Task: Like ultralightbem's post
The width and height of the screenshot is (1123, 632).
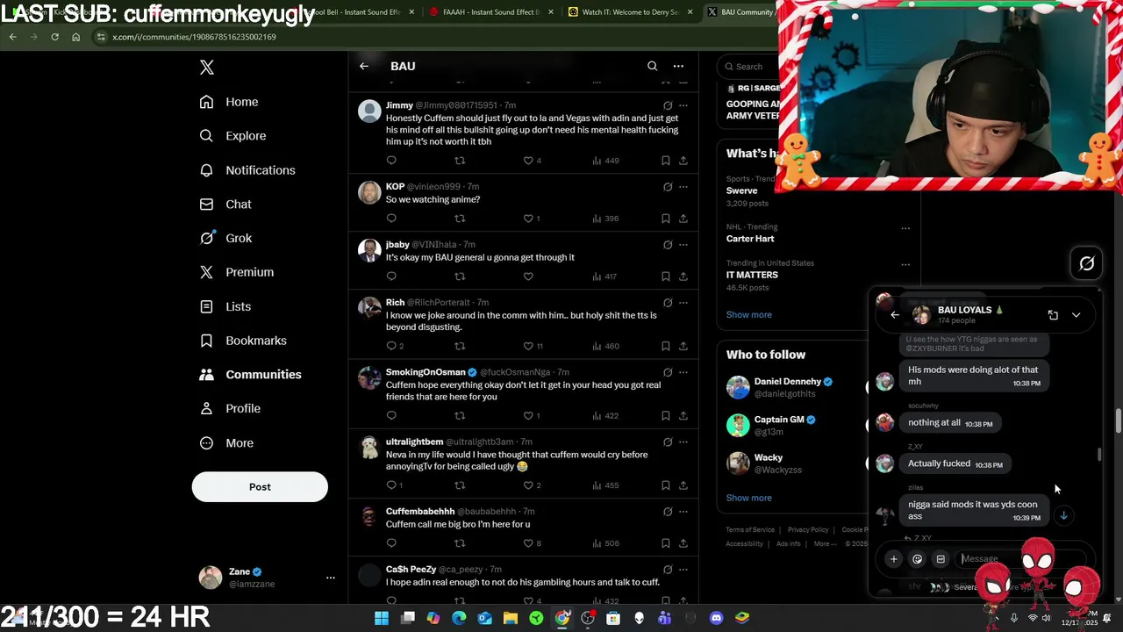Action: pos(528,485)
